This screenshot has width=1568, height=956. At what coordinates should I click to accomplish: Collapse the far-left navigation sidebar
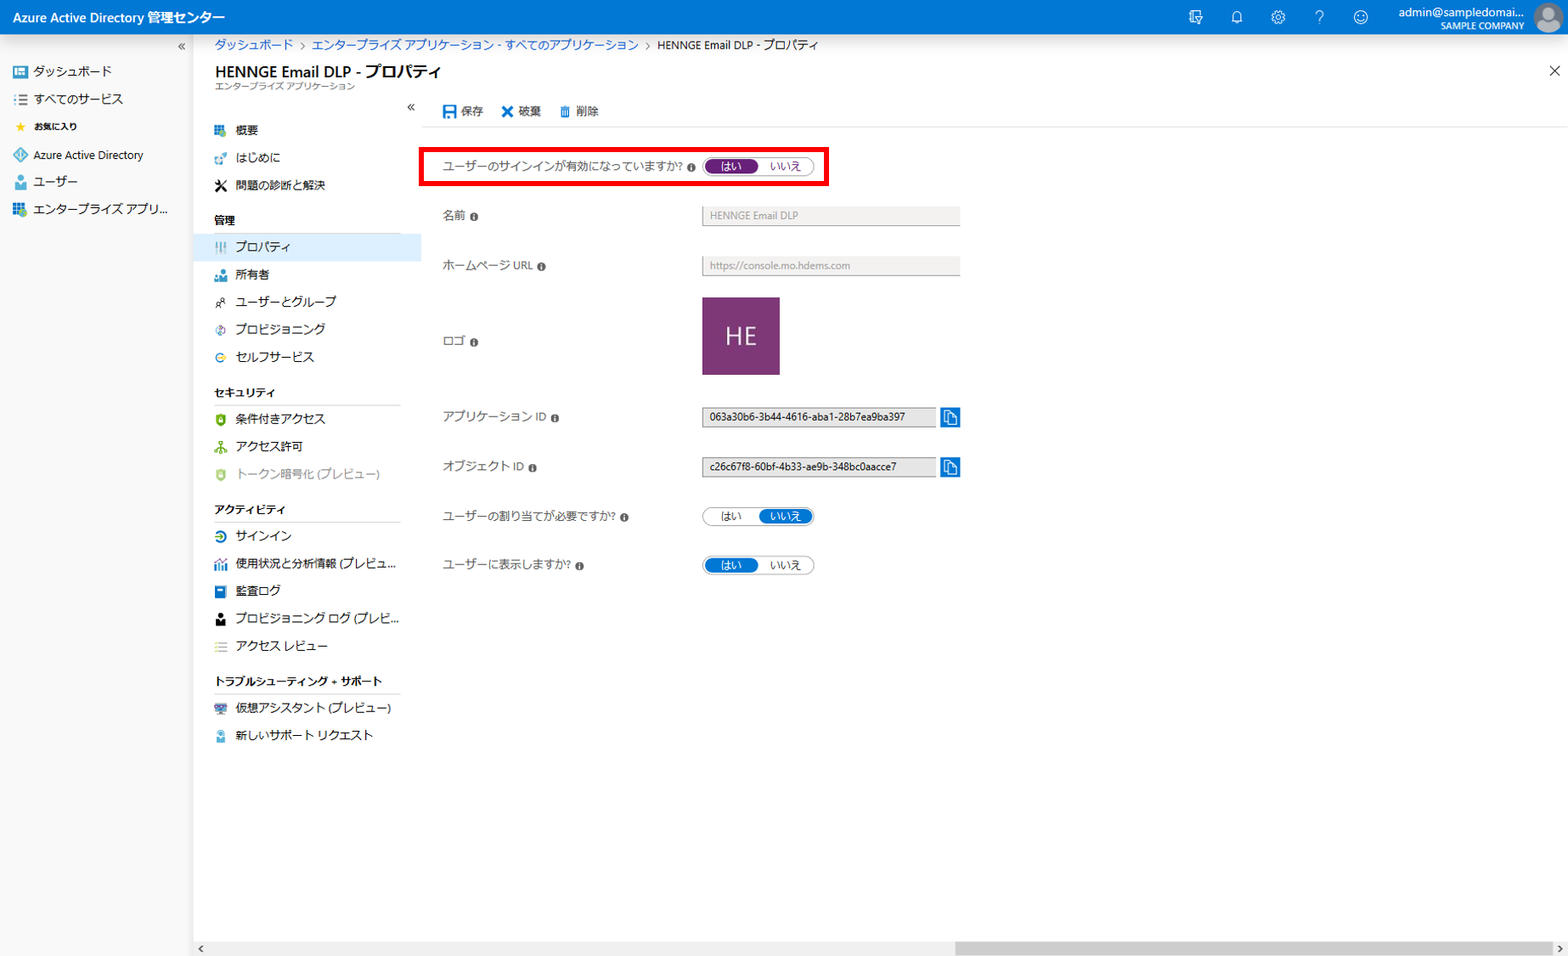coord(181,46)
